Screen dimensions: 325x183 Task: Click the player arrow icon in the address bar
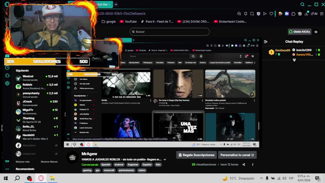point(265,14)
